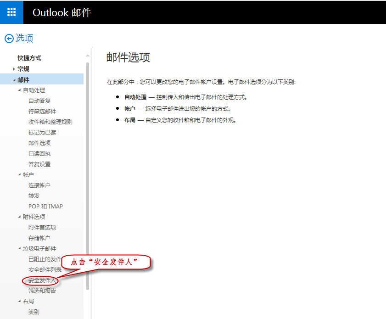Open POP 和 IMAP settings
The height and width of the screenshot is (319, 386).
click(x=46, y=207)
